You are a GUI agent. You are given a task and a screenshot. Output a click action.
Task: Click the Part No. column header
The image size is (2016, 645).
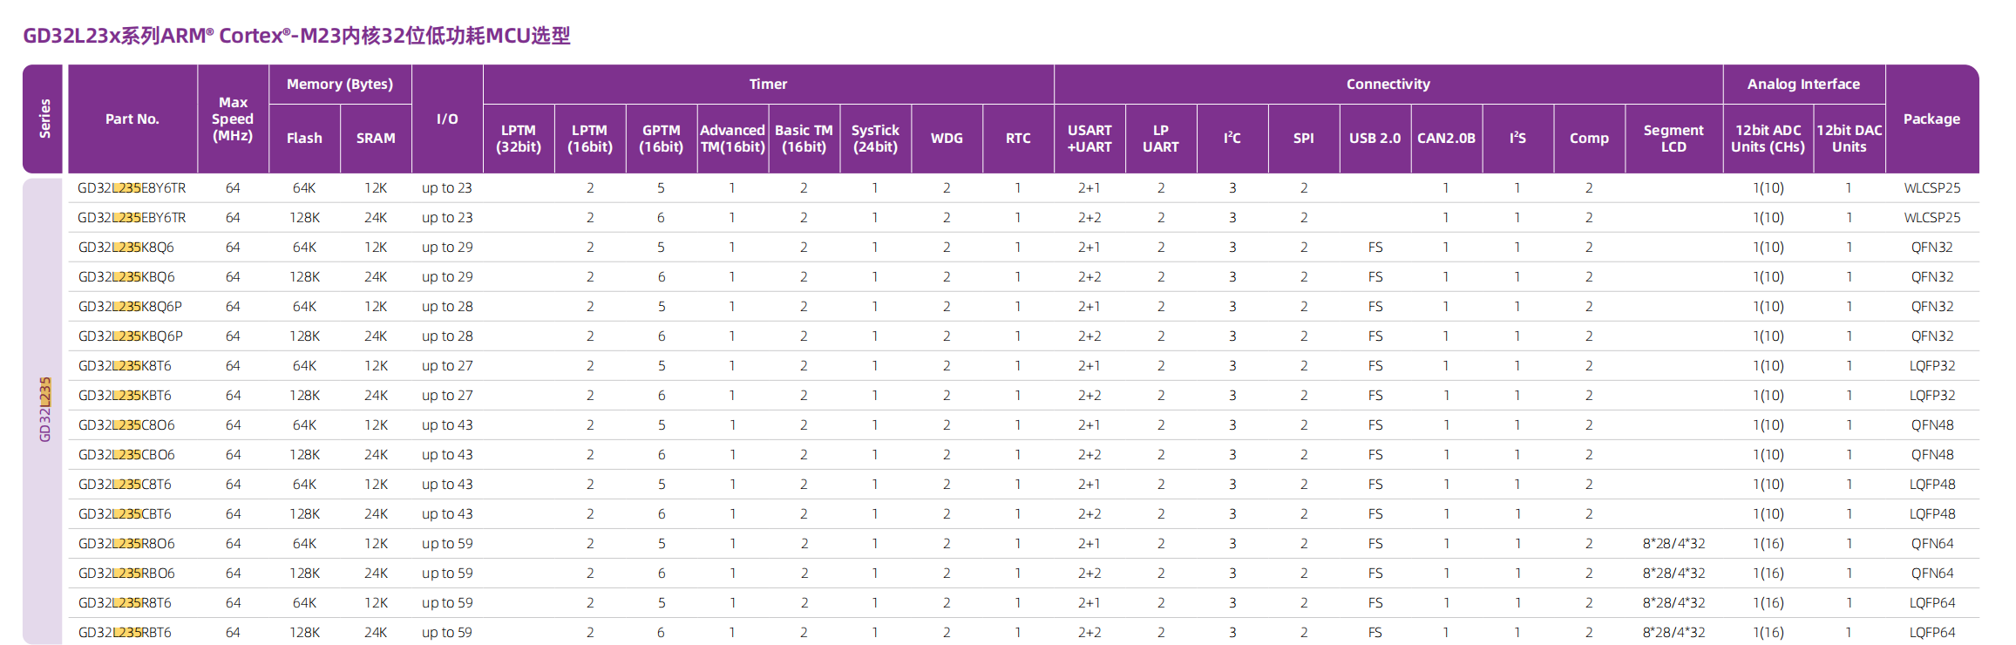pyautogui.click(x=132, y=119)
